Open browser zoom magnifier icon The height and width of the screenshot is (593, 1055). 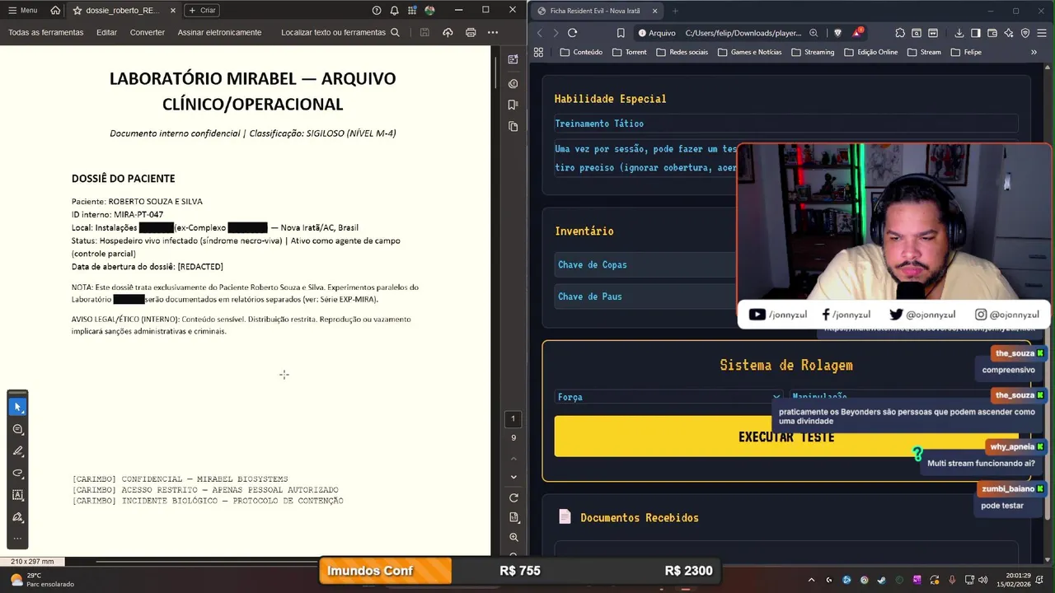tap(814, 33)
